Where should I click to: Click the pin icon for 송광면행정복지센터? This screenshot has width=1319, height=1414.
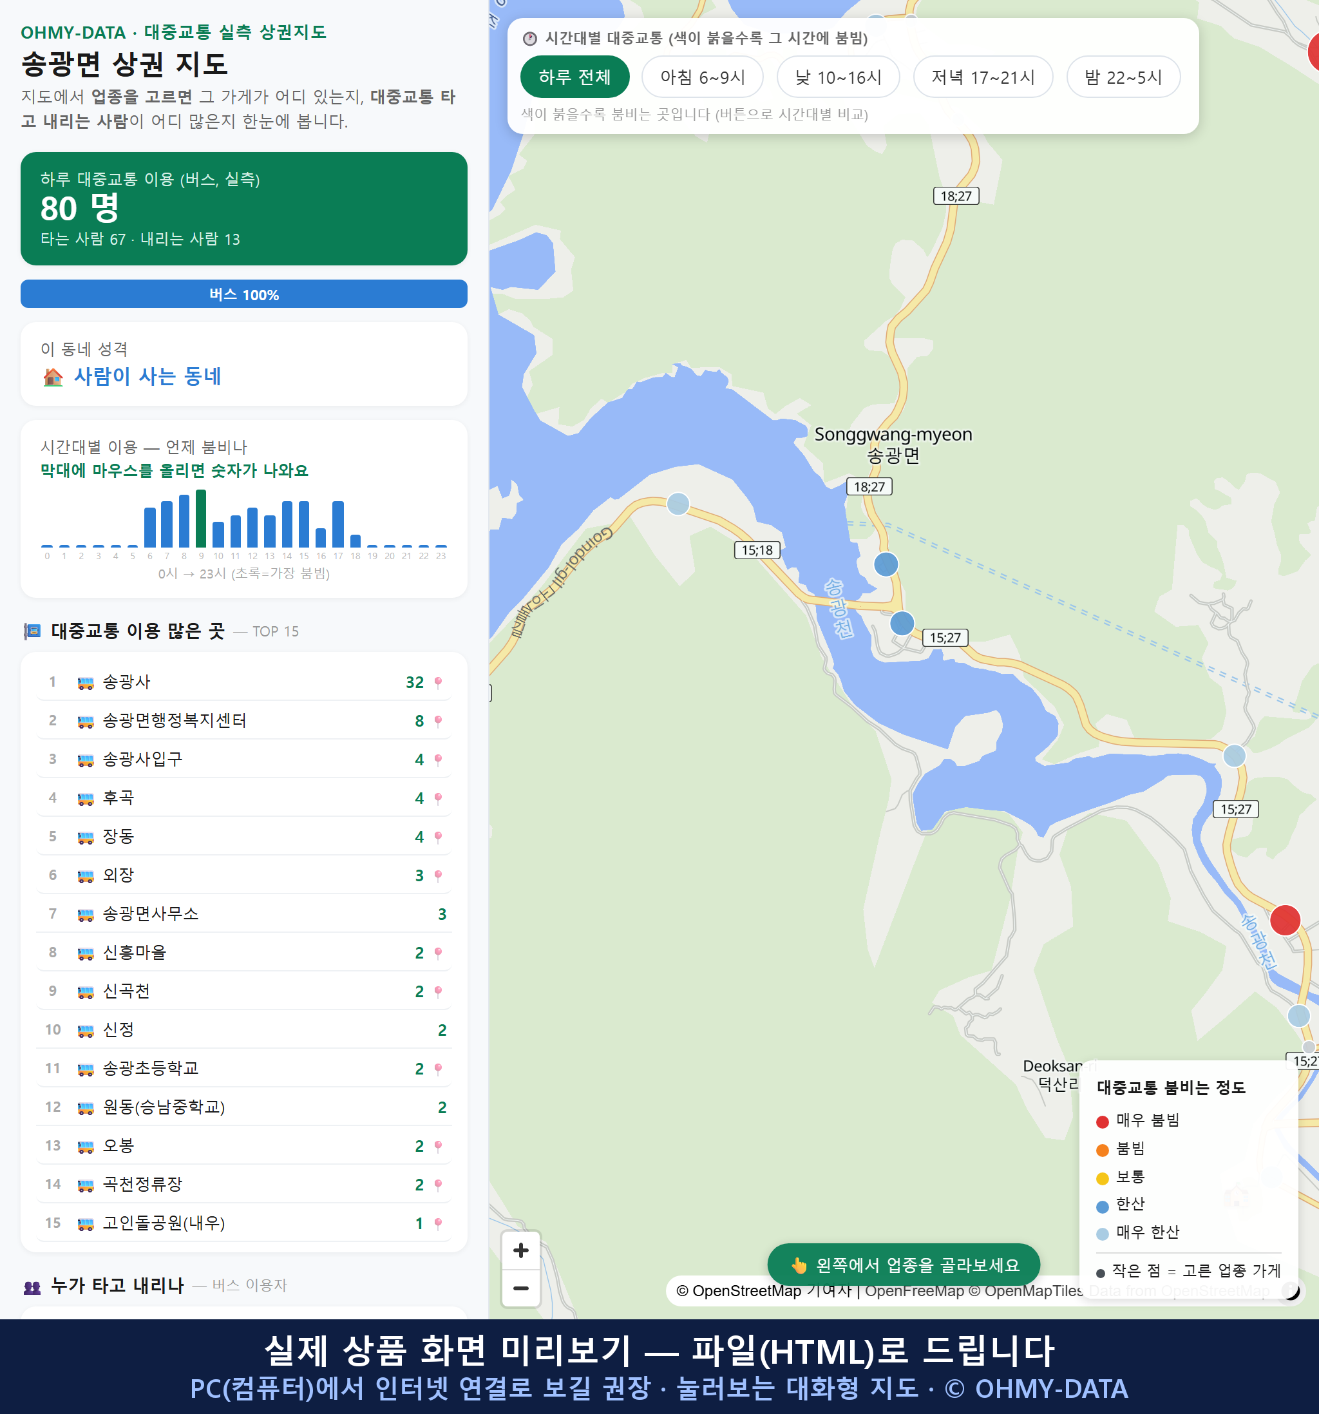click(x=438, y=721)
